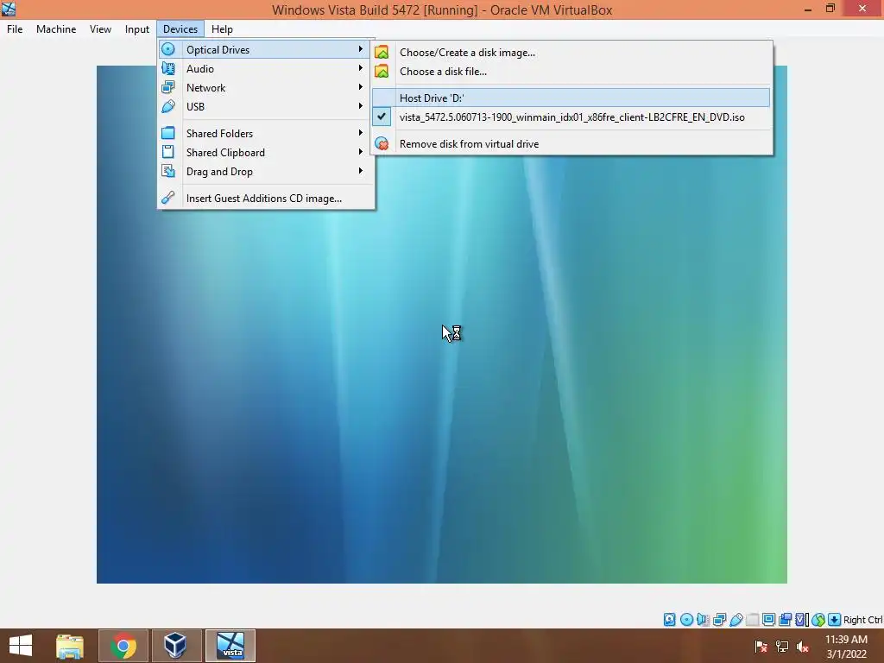Image resolution: width=884 pixels, height=663 pixels.
Task: Click the VirtualBox icon in the title bar
Action: pyautogui.click(x=9, y=9)
